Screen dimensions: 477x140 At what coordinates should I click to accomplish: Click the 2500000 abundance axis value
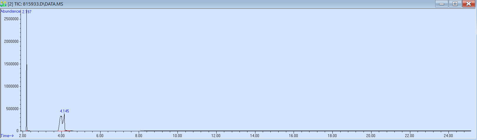tap(11, 19)
